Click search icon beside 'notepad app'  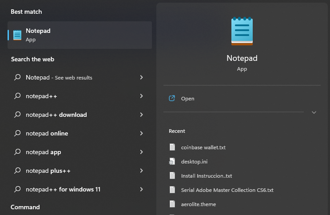tap(17, 152)
